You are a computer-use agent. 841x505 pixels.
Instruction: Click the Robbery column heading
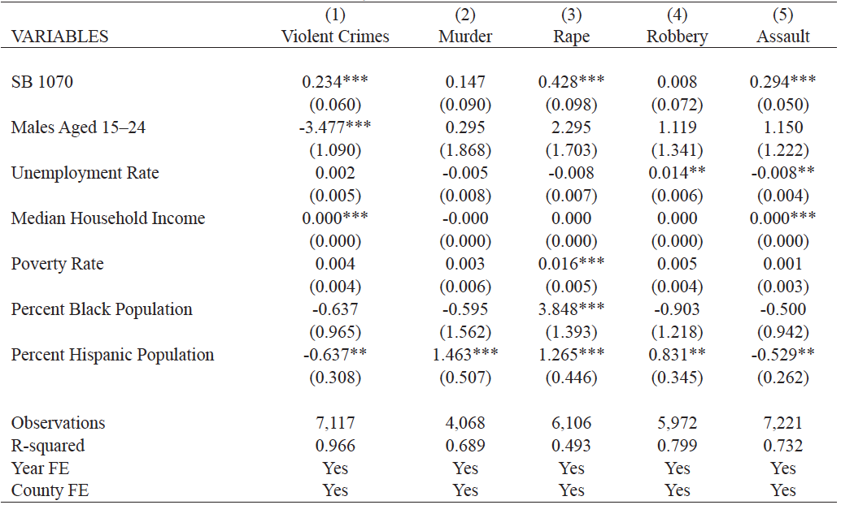(677, 37)
